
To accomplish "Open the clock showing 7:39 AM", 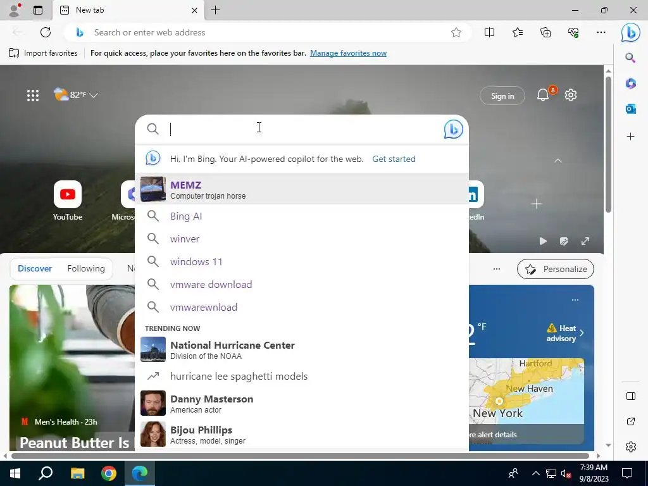I will coord(594,473).
